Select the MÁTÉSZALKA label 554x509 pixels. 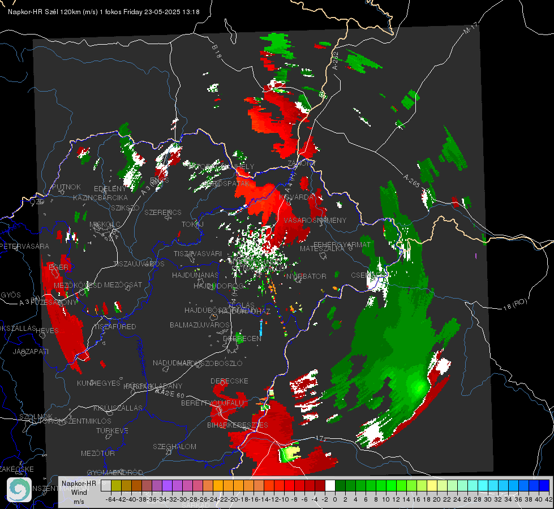(322, 249)
